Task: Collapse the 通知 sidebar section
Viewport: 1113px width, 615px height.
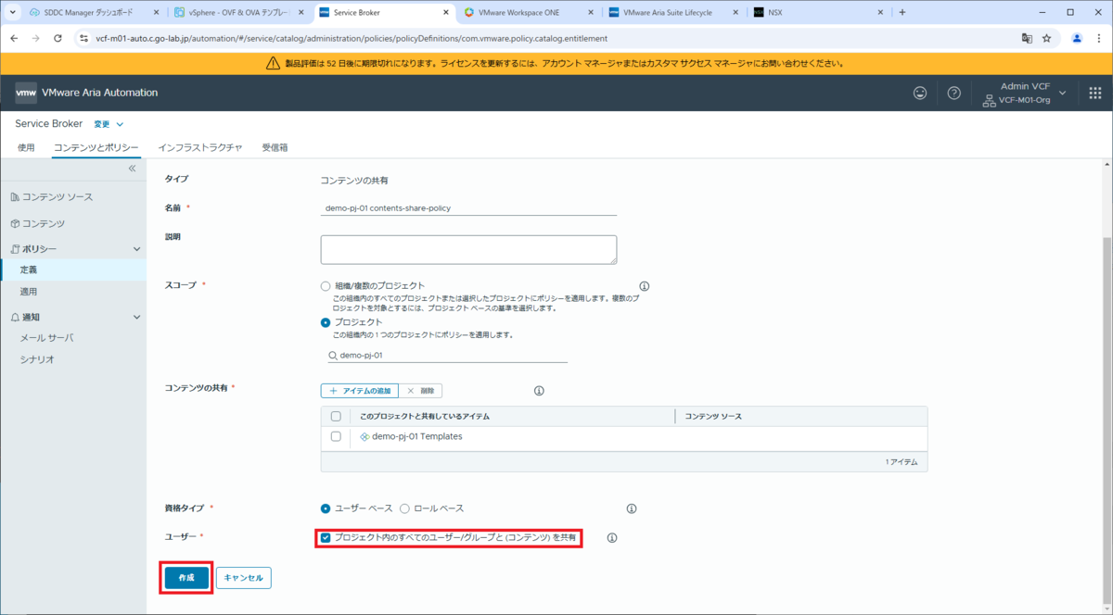Action: (x=137, y=317)
